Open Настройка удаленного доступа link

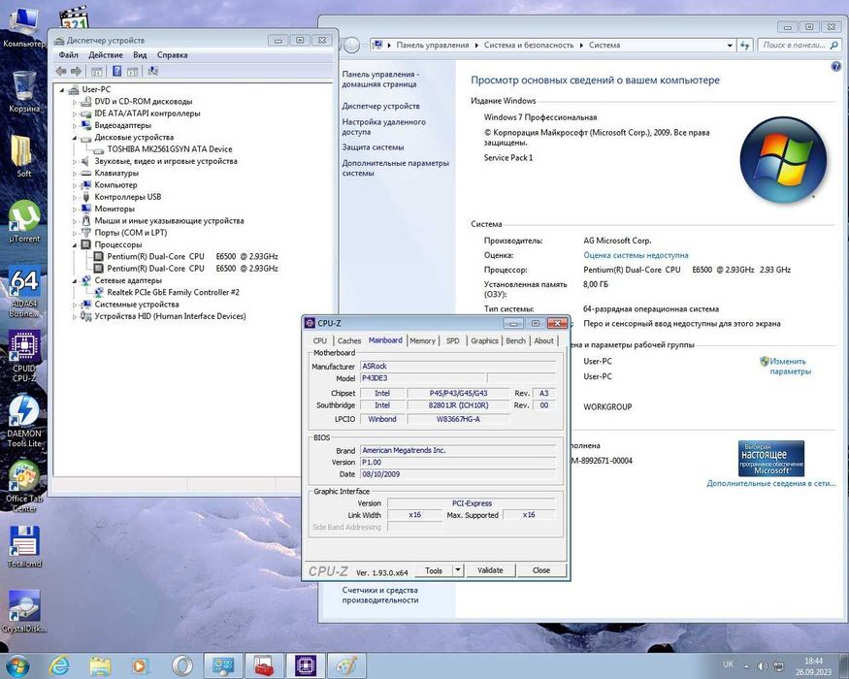click(x=384, y=127)
